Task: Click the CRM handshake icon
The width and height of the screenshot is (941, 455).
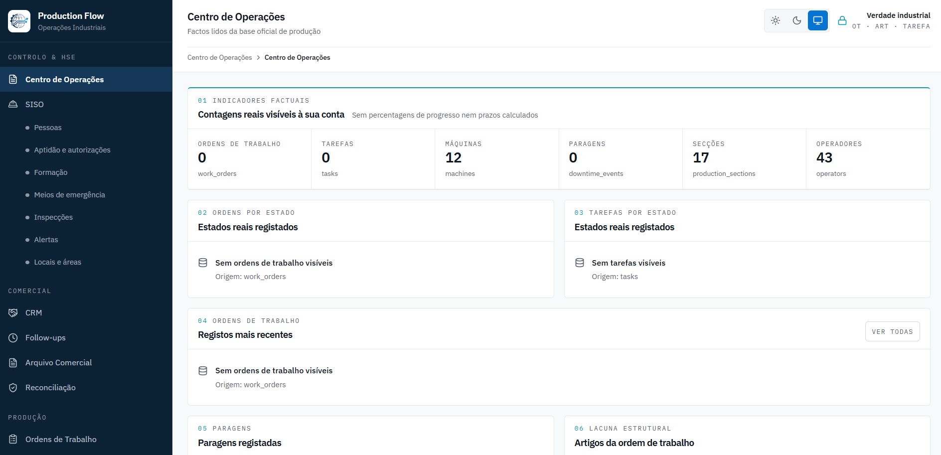Action: pos(13,313)
